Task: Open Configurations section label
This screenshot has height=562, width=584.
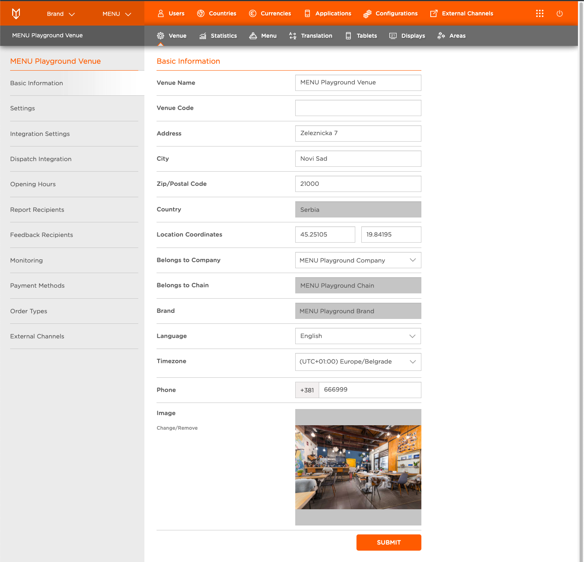Action: click(397, 13)
